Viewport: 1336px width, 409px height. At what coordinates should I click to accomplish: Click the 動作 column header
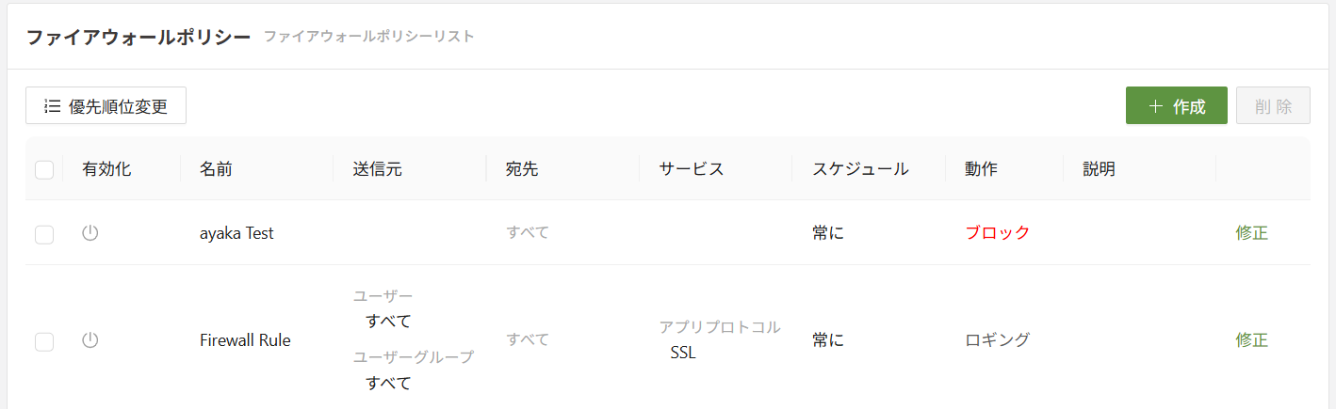click(981, 169)
